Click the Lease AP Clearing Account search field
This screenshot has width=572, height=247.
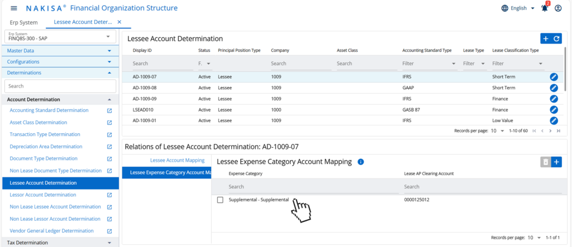(x=483, y=187)
